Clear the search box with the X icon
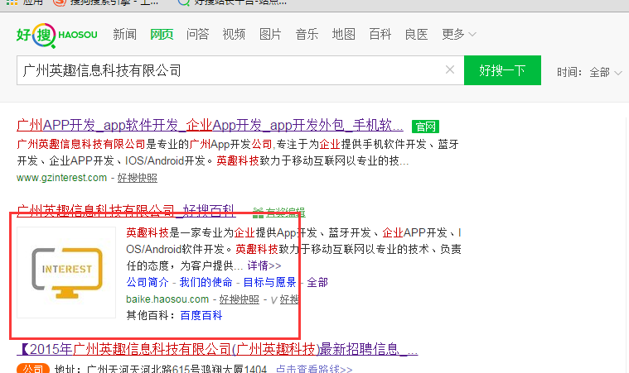Screen dimensions: 629x373 (x=450, y=69)
